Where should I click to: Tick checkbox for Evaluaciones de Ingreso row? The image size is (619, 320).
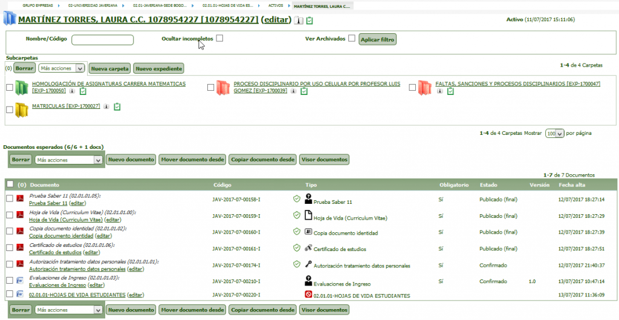10,280
